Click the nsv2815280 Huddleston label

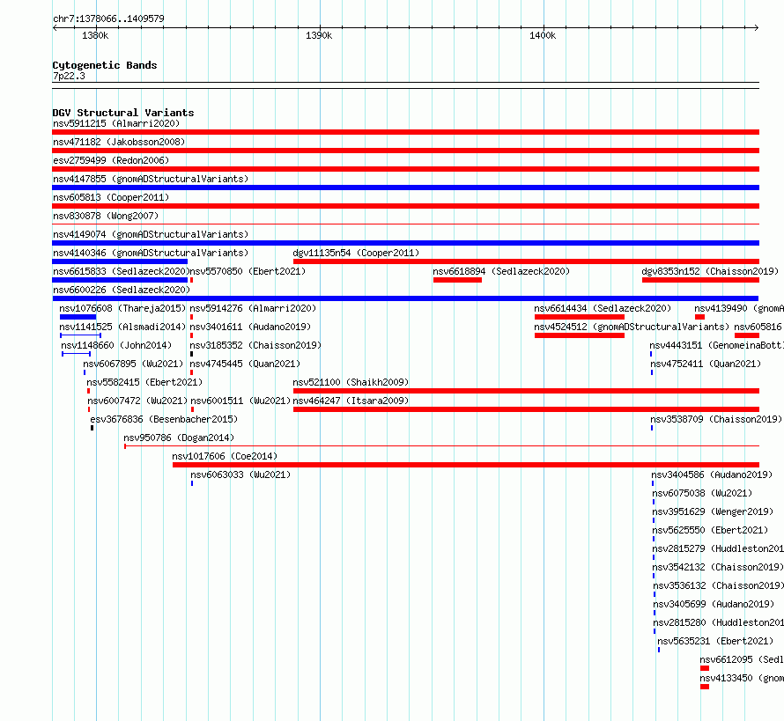point(719,622)
